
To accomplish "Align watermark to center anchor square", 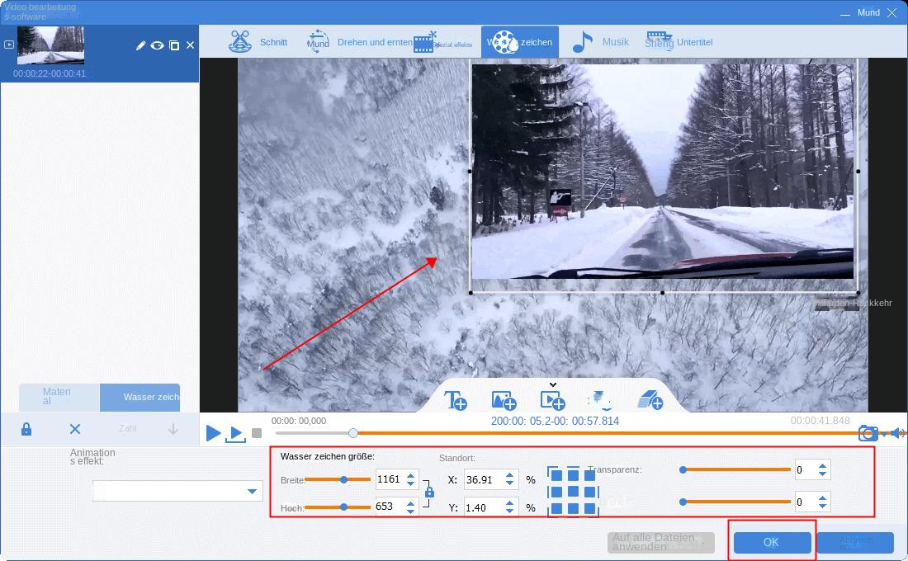I will coord(573,492).
